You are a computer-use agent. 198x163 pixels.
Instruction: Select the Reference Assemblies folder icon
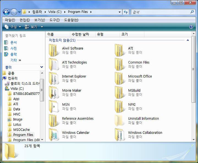(54, 121)
